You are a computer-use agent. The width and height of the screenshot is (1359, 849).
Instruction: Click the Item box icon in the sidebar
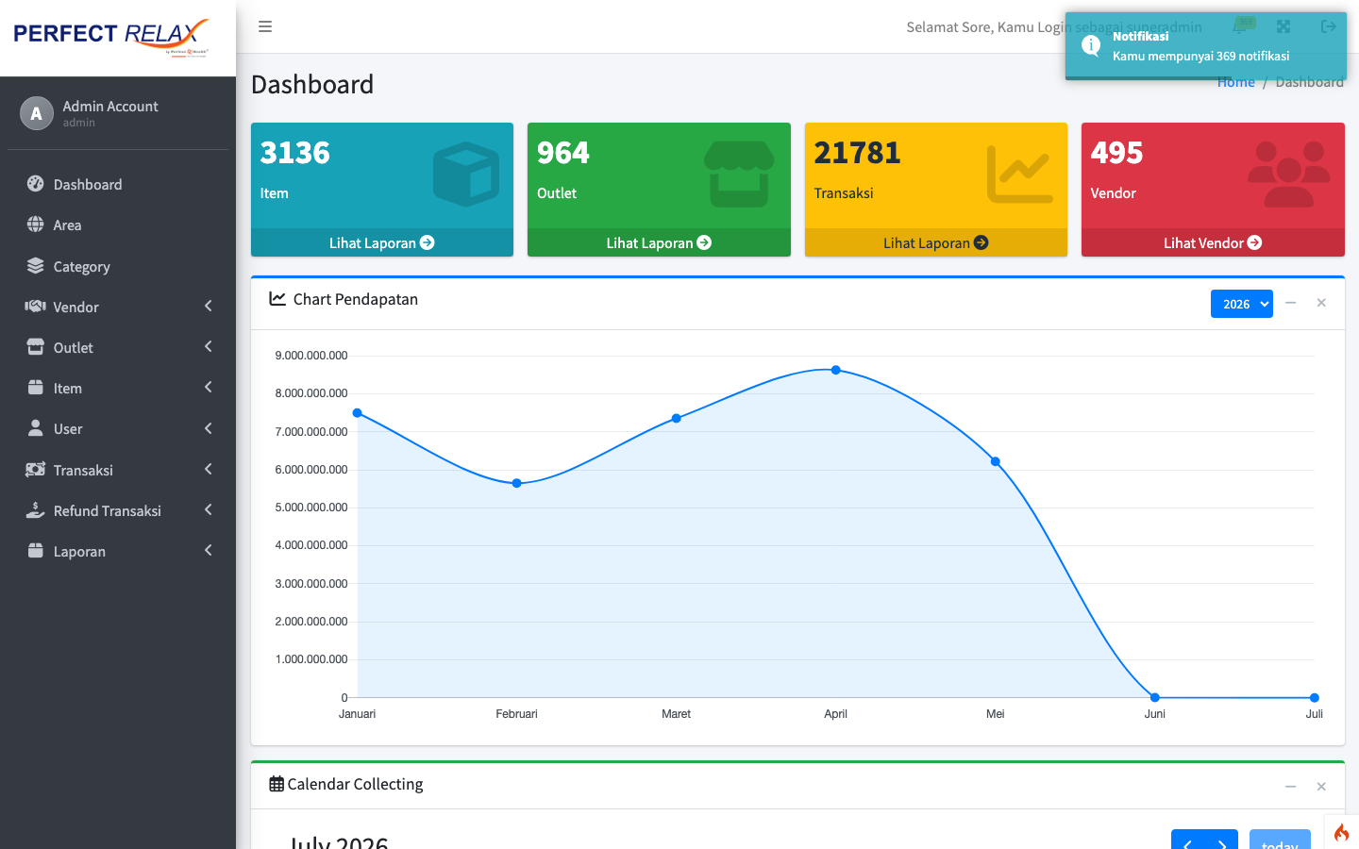coord(36,388)
